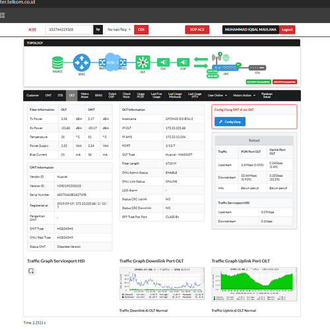
Task: Click the ACS ONT Connectivity green badge
Action: (x=259, y=82)
